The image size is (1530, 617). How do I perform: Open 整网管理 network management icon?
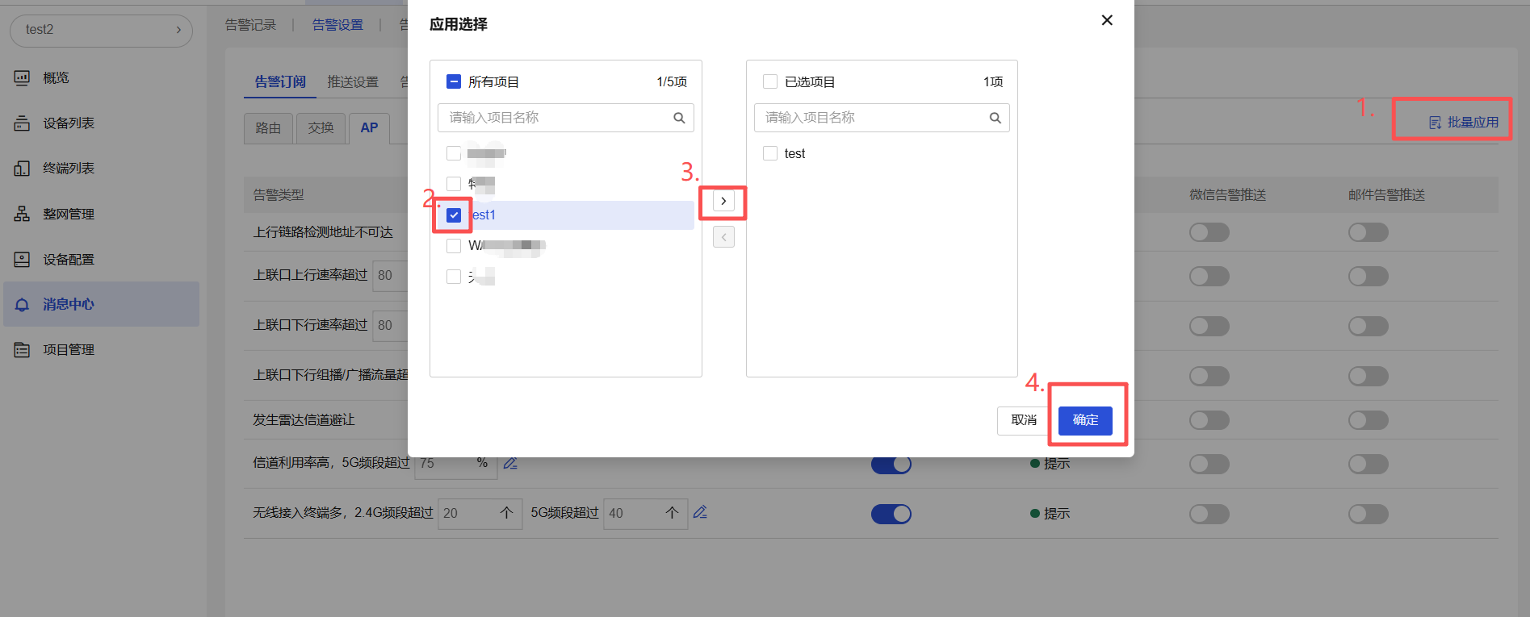(x=22, y=214)
